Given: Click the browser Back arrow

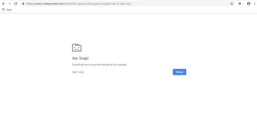Looking at the screenshot, I should (4, 4).
